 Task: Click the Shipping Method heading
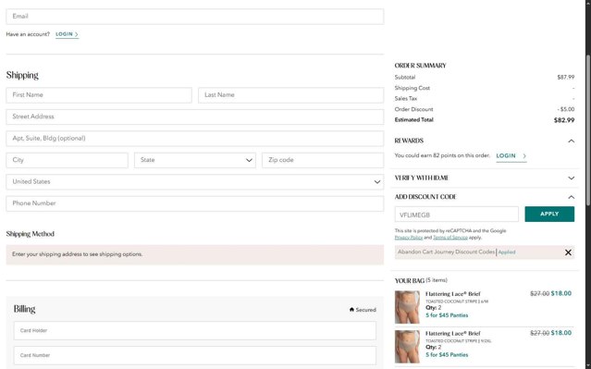coord(31,234)
